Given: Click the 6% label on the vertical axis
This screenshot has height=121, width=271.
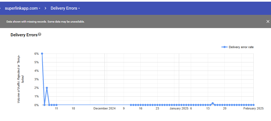Looking at the screenshot, I should coord(36,54).
